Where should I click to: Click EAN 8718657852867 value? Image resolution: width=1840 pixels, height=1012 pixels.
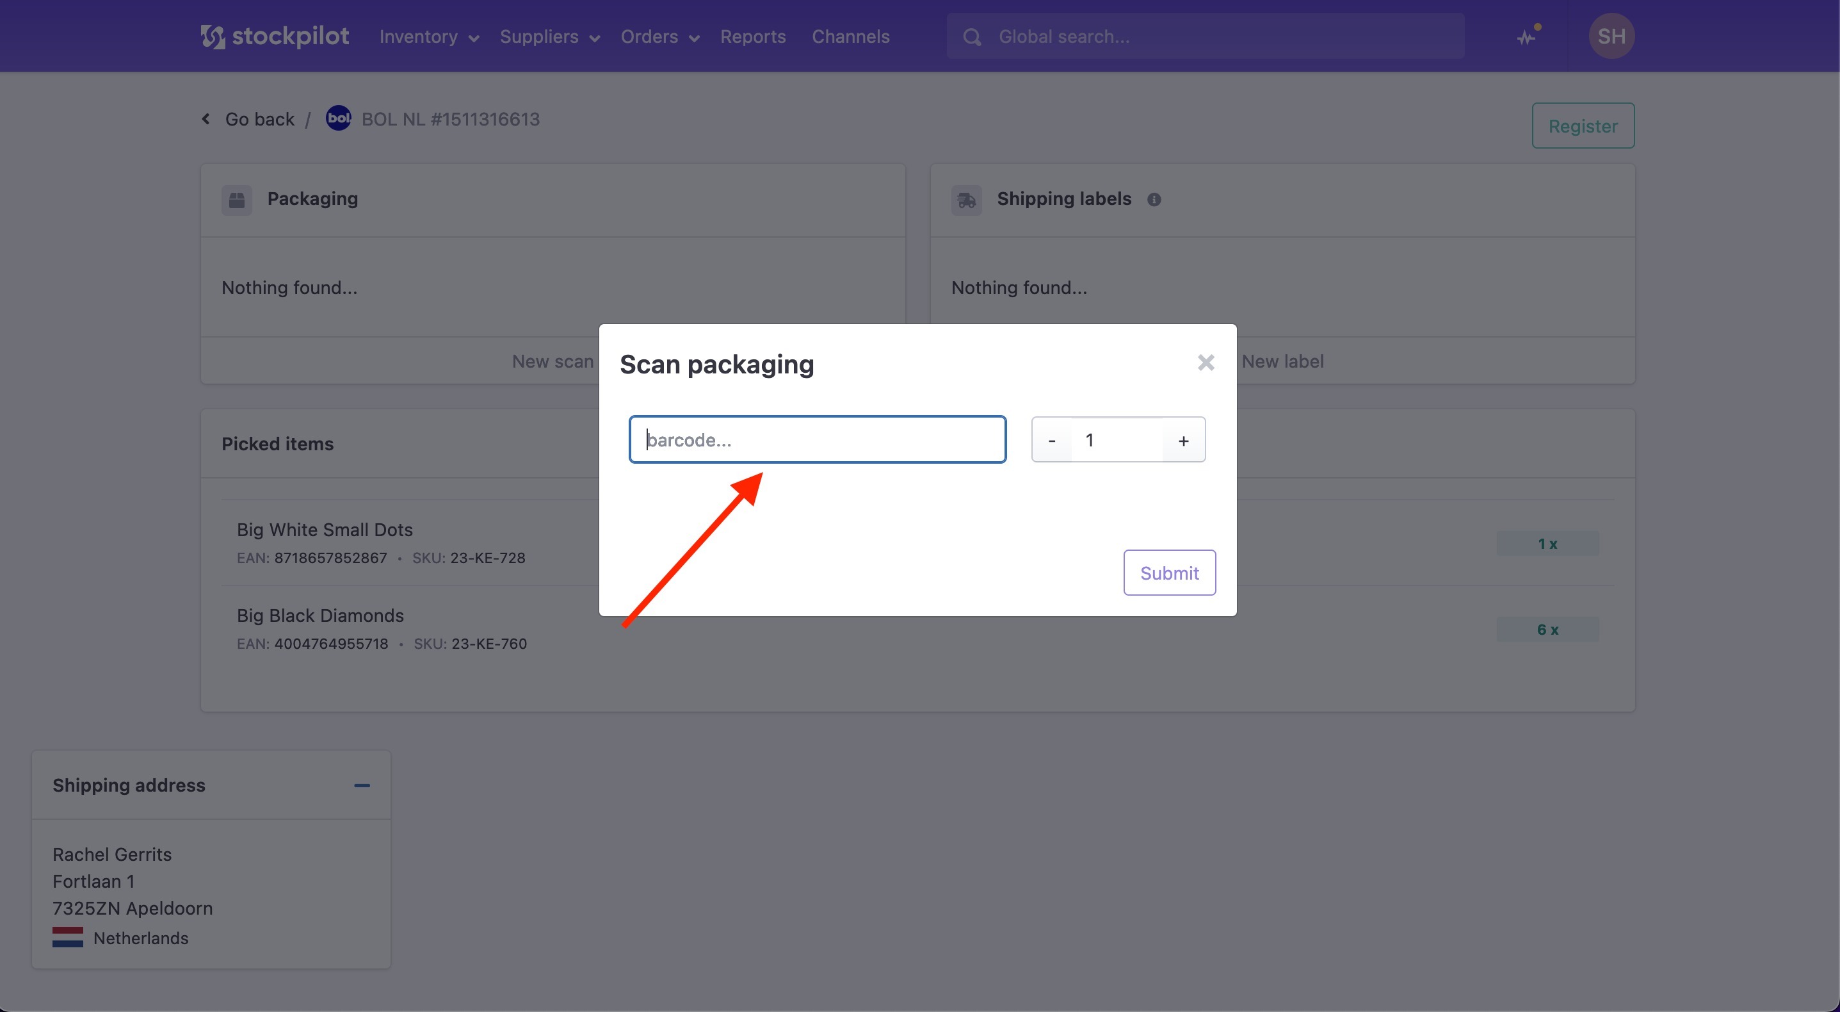[x=331, y=558]
